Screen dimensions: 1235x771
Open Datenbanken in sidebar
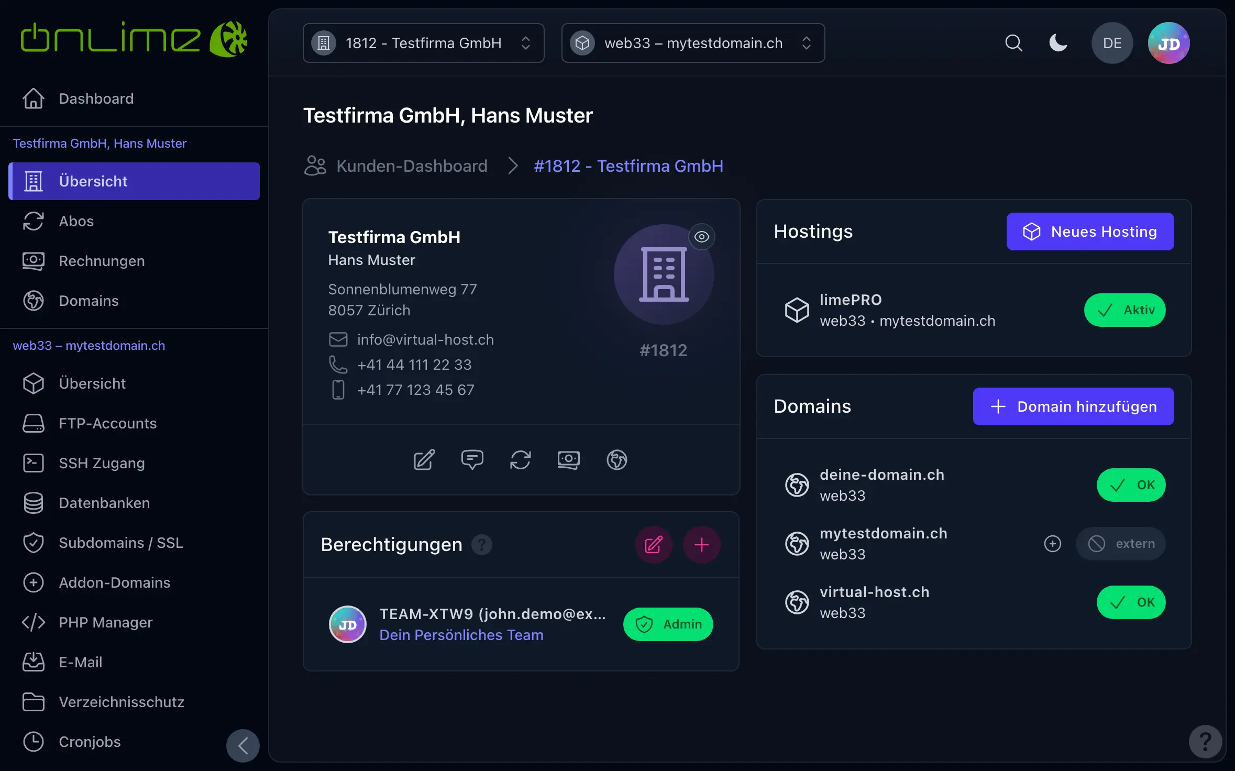pyautogui.click(x=134, y=503)
